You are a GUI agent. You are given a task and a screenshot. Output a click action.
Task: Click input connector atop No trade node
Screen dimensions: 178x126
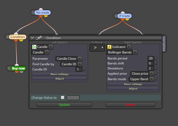click(41, 9)
